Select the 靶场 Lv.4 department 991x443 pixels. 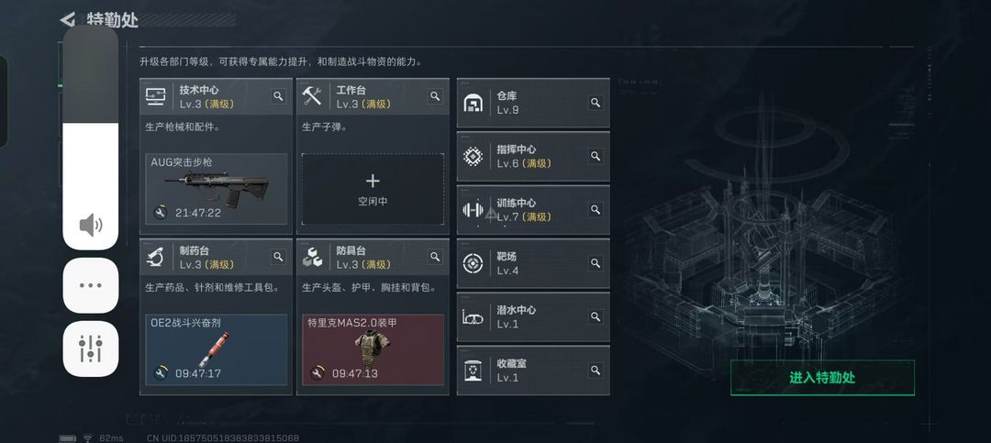(533, 263)
